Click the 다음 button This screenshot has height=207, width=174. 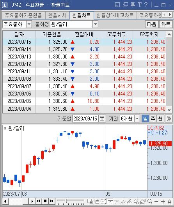point(152,24)
